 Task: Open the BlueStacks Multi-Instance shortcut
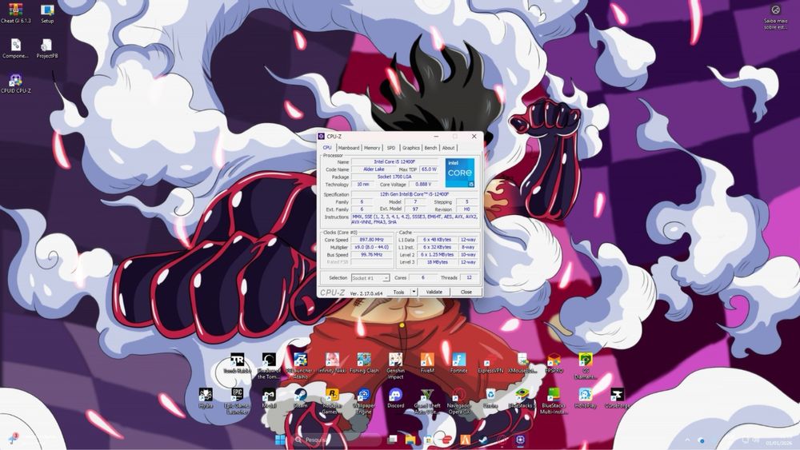pos(554,401)
